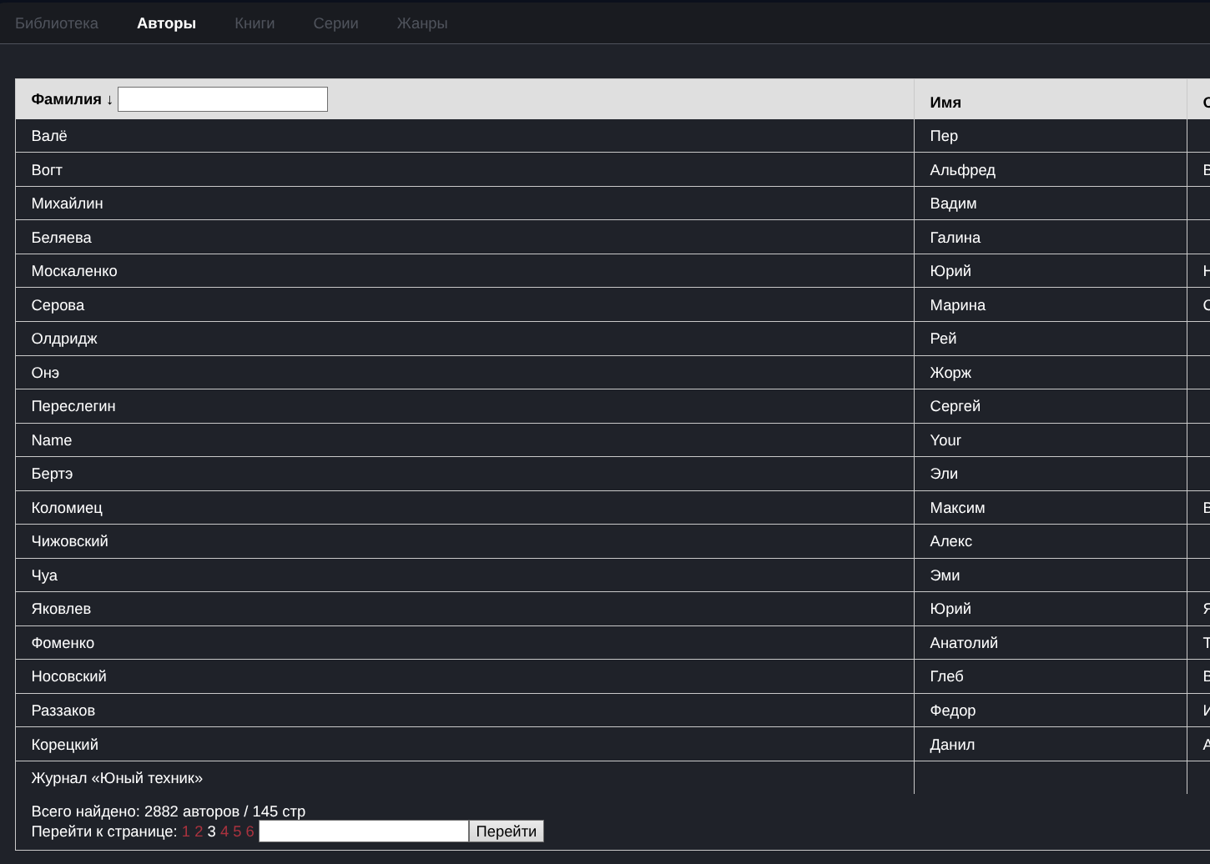This screenshot has width=1210, height=864.
Task: Navigate to page 6 link
Action: click(x=250, y=831)
